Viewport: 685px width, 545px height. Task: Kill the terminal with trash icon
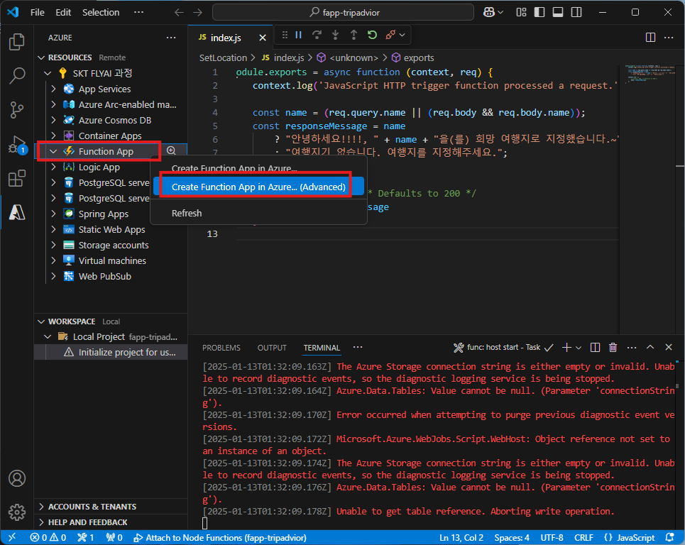[613, 348]
